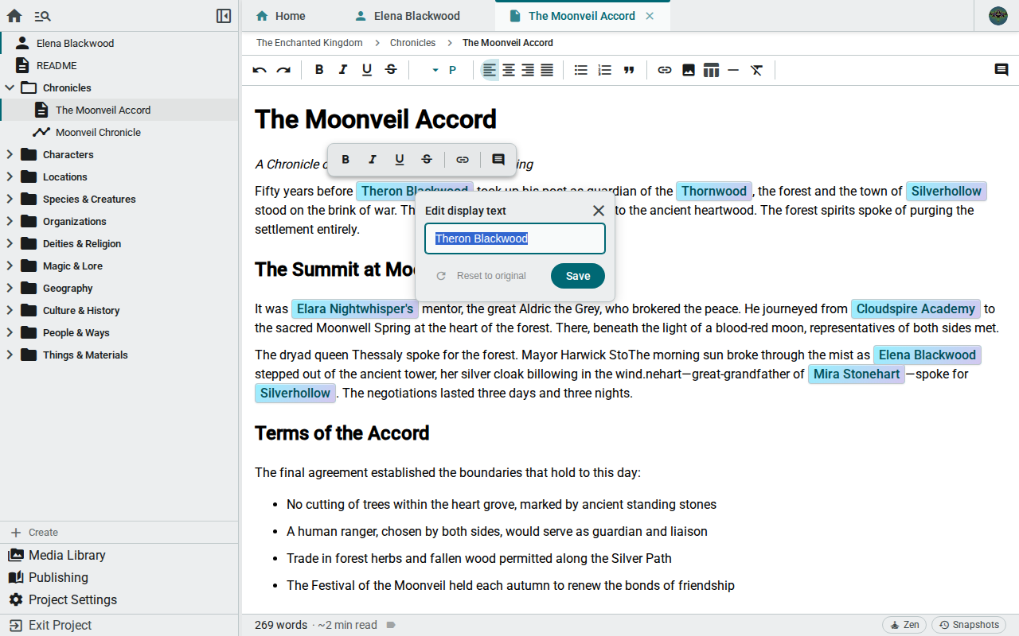
Task: Open the sidebar search list icon
Action: pyautogui.click(x=43, y=16)
